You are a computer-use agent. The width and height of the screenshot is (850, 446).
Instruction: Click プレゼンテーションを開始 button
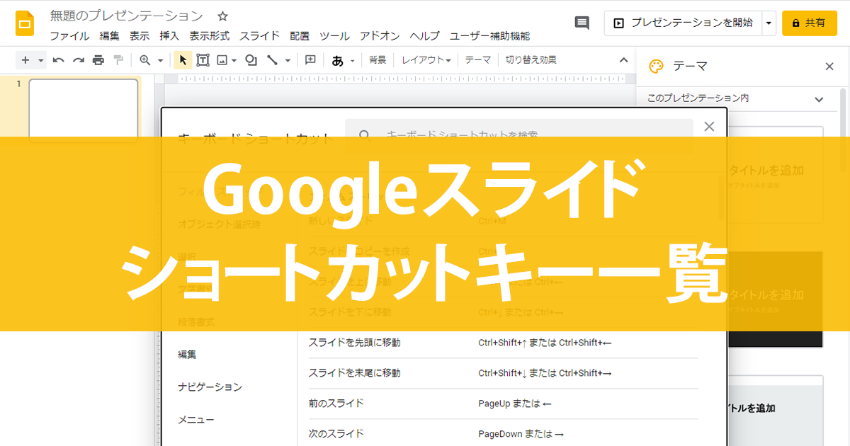[683, 23]
